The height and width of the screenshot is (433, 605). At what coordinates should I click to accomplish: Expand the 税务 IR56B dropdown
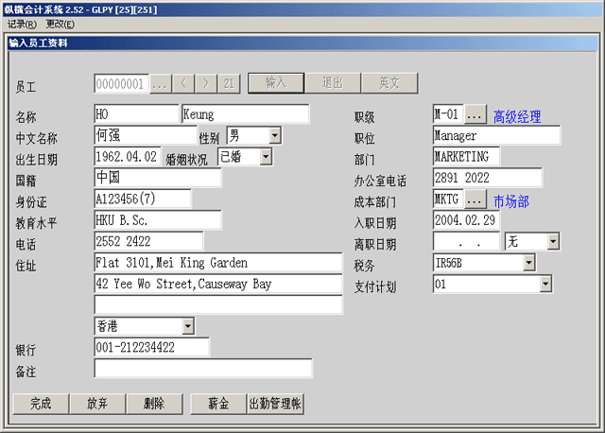coord(529,263)
